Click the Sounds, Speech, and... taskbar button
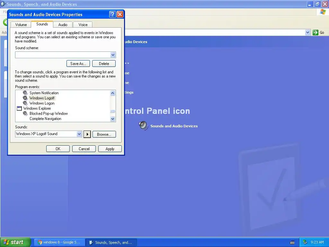This screenshot has height=247, width=329. coord(111,242)
